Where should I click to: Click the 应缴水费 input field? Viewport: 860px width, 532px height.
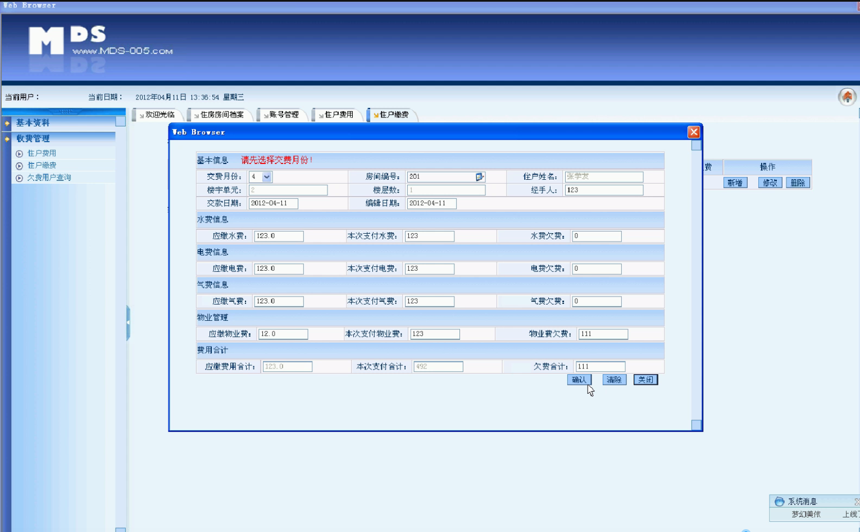pos(279,236)
